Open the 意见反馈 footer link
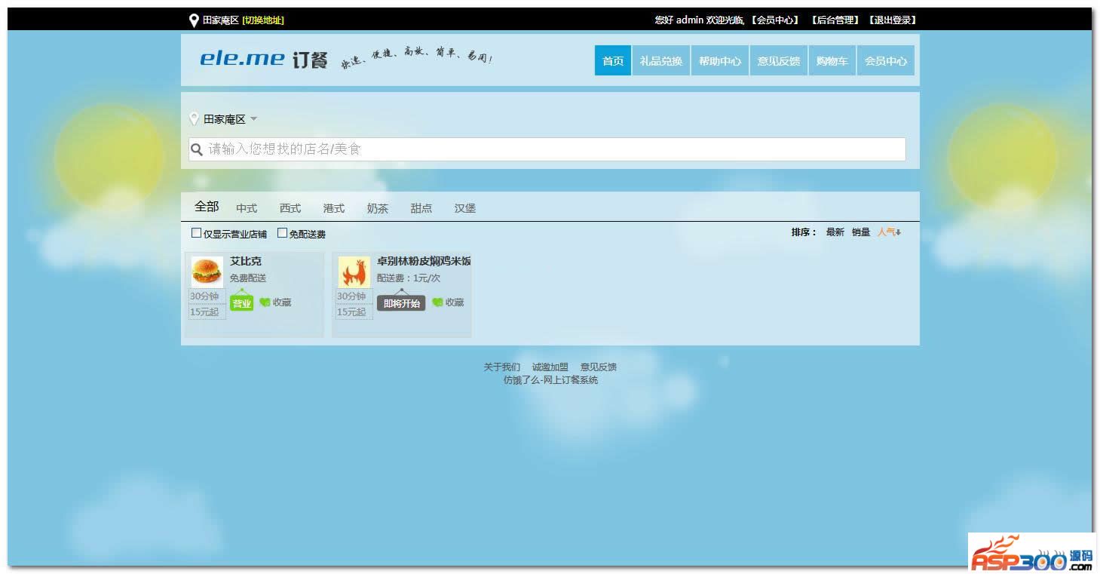 pos(599,367)
